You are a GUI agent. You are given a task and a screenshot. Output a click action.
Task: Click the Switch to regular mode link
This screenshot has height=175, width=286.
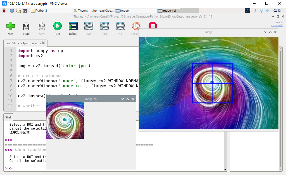click(277, 24)
